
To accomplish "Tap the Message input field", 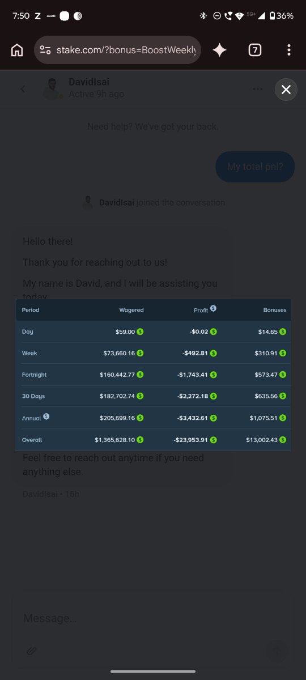I will 153,618.
